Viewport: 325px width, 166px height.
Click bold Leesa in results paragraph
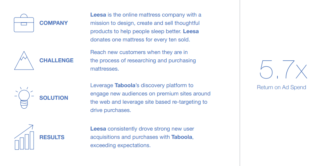click(x=98, y=129)
